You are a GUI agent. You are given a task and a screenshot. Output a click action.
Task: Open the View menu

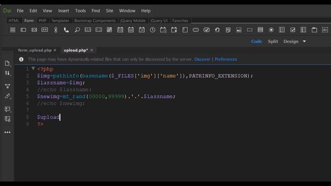click(47, 11)
